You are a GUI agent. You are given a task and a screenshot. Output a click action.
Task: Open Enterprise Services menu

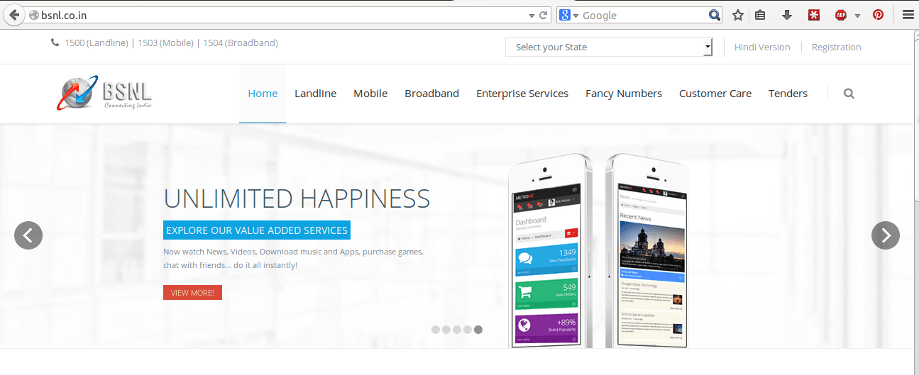(x=522, y=94)
